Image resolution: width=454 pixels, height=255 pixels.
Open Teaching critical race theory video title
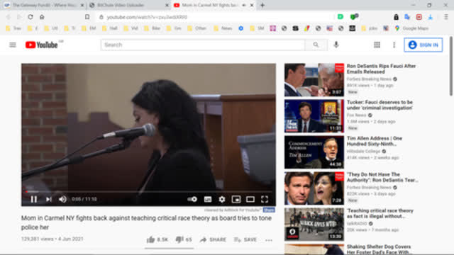pyautogui.click(x=380, y=213)
